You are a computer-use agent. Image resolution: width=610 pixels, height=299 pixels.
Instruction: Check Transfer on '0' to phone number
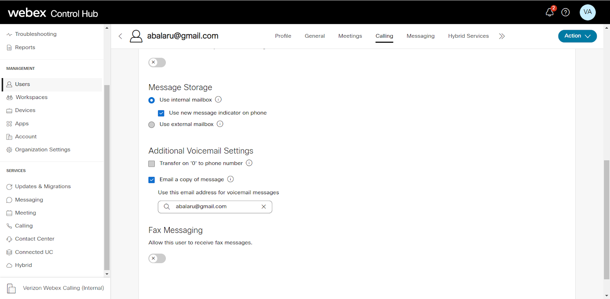click(151, 164)
